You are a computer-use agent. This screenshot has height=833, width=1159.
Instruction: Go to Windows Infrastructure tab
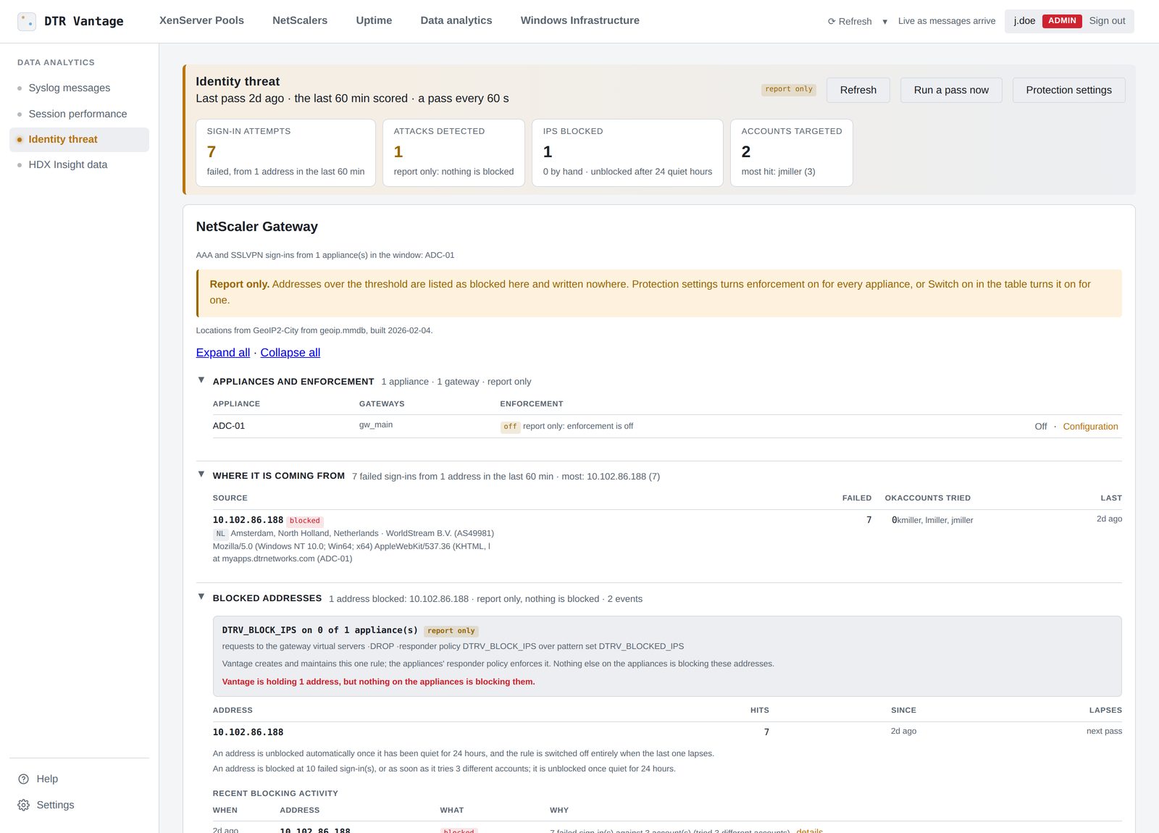coord(579,20)
